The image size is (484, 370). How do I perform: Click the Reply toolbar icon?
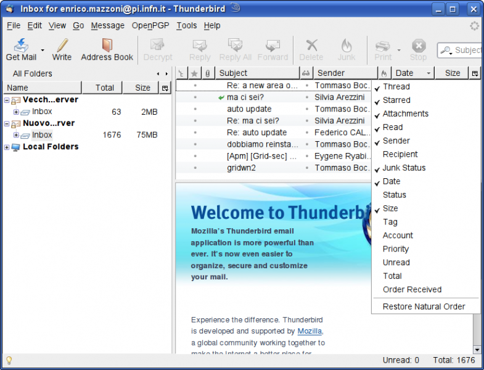(200, 46)
